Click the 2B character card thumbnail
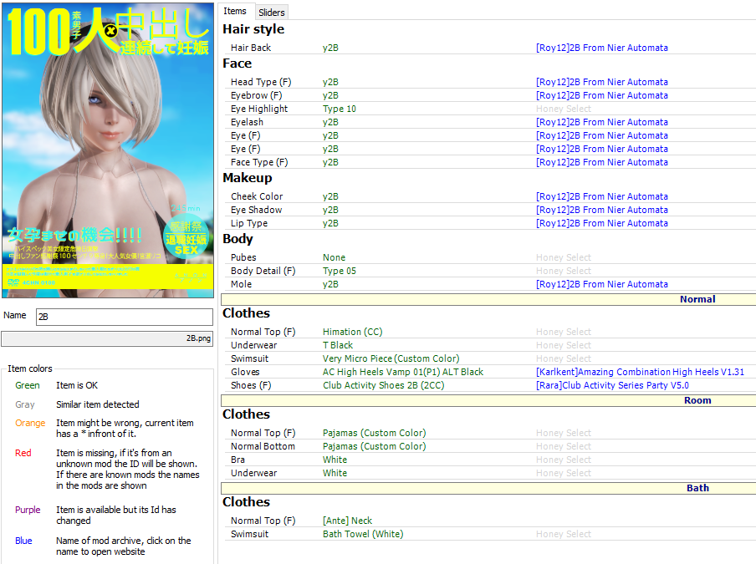Image resolution: width=756 pixels, height=564 pixels. [x=108, y=150]
